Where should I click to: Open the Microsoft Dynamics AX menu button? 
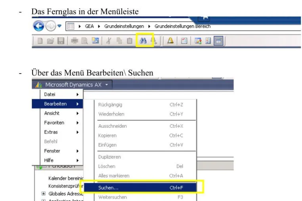(72, 85)
